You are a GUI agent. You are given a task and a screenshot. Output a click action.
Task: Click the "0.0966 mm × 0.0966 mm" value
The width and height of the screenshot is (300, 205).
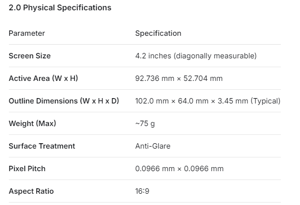point(179,169)
